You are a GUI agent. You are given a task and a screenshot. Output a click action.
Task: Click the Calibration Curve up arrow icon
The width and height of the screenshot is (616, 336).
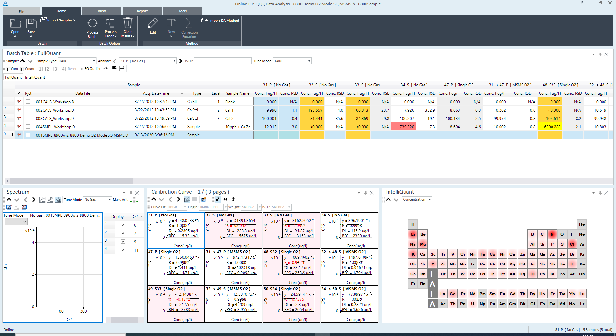coord(154,199)
